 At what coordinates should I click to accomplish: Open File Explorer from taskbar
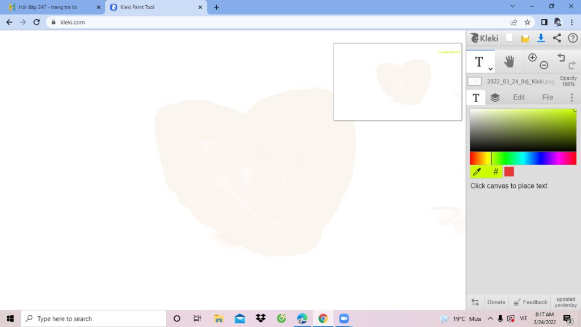coord(218,318)
